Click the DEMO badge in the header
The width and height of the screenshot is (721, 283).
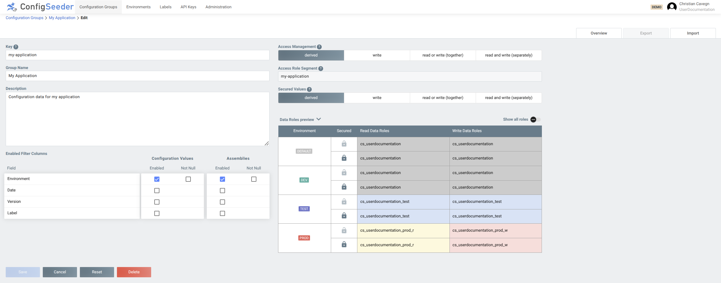coord(657,7)
